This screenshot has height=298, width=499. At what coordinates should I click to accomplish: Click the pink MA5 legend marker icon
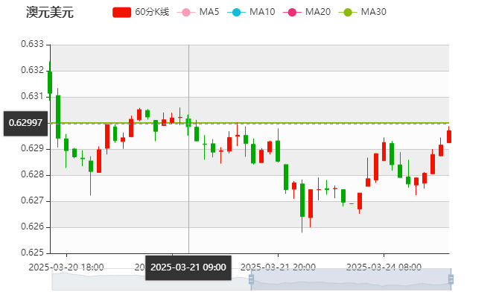coord(185,13)
